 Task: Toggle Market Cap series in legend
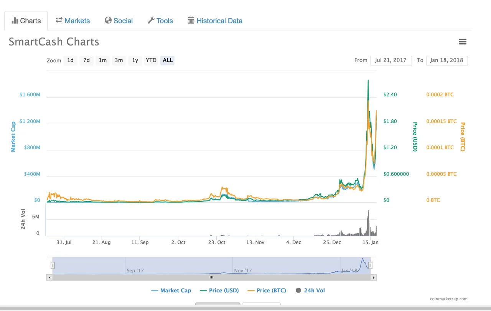(x=171, y=290)
